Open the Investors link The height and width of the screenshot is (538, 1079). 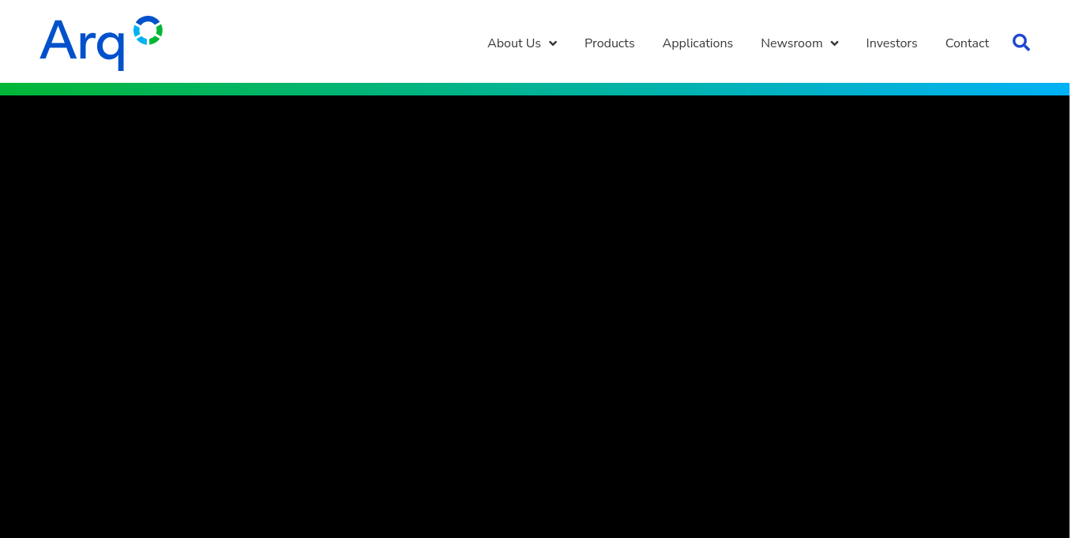pyautogui.click(x=892, y=43)
